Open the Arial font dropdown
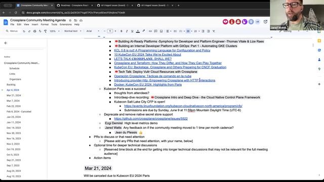This screenshot has width=324, height=182. point(93,31)
